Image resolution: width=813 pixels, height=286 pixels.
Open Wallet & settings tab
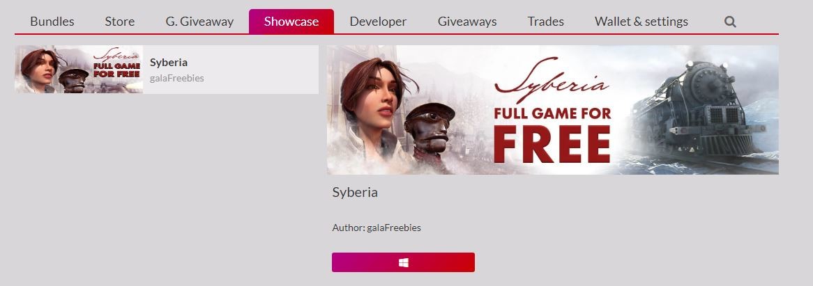pyautogui.click(x=641, y=22)
